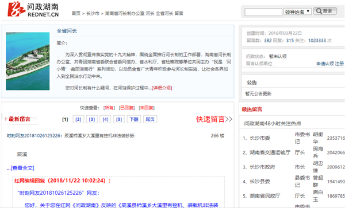This screenshot has height=208, width=345.
Task: Select the current page indicator [1]
Action: click(65, 119)
